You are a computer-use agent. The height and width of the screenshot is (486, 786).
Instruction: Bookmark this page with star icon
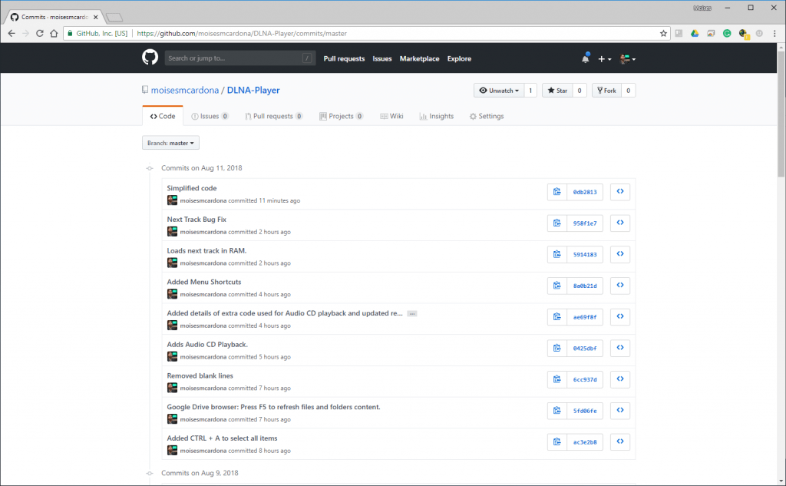coord(663,33)
